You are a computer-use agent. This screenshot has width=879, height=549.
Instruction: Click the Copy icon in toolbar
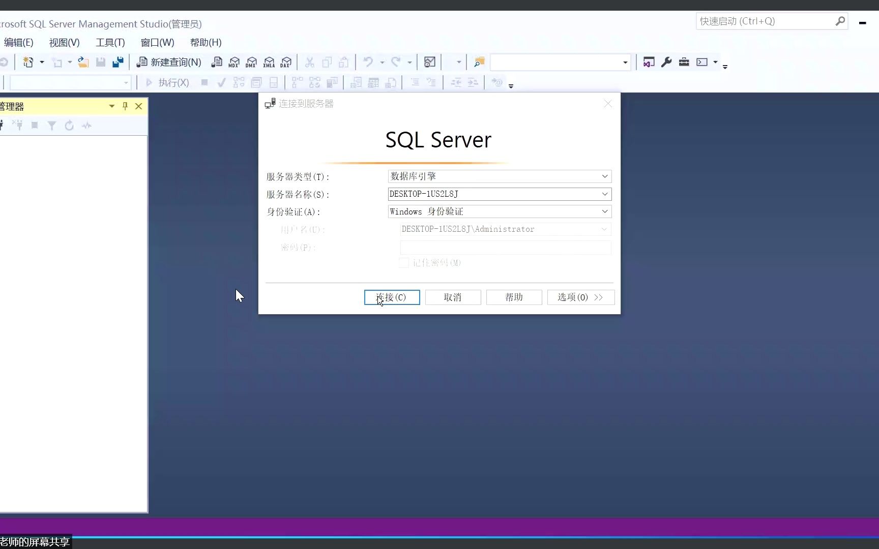(327, 62)
